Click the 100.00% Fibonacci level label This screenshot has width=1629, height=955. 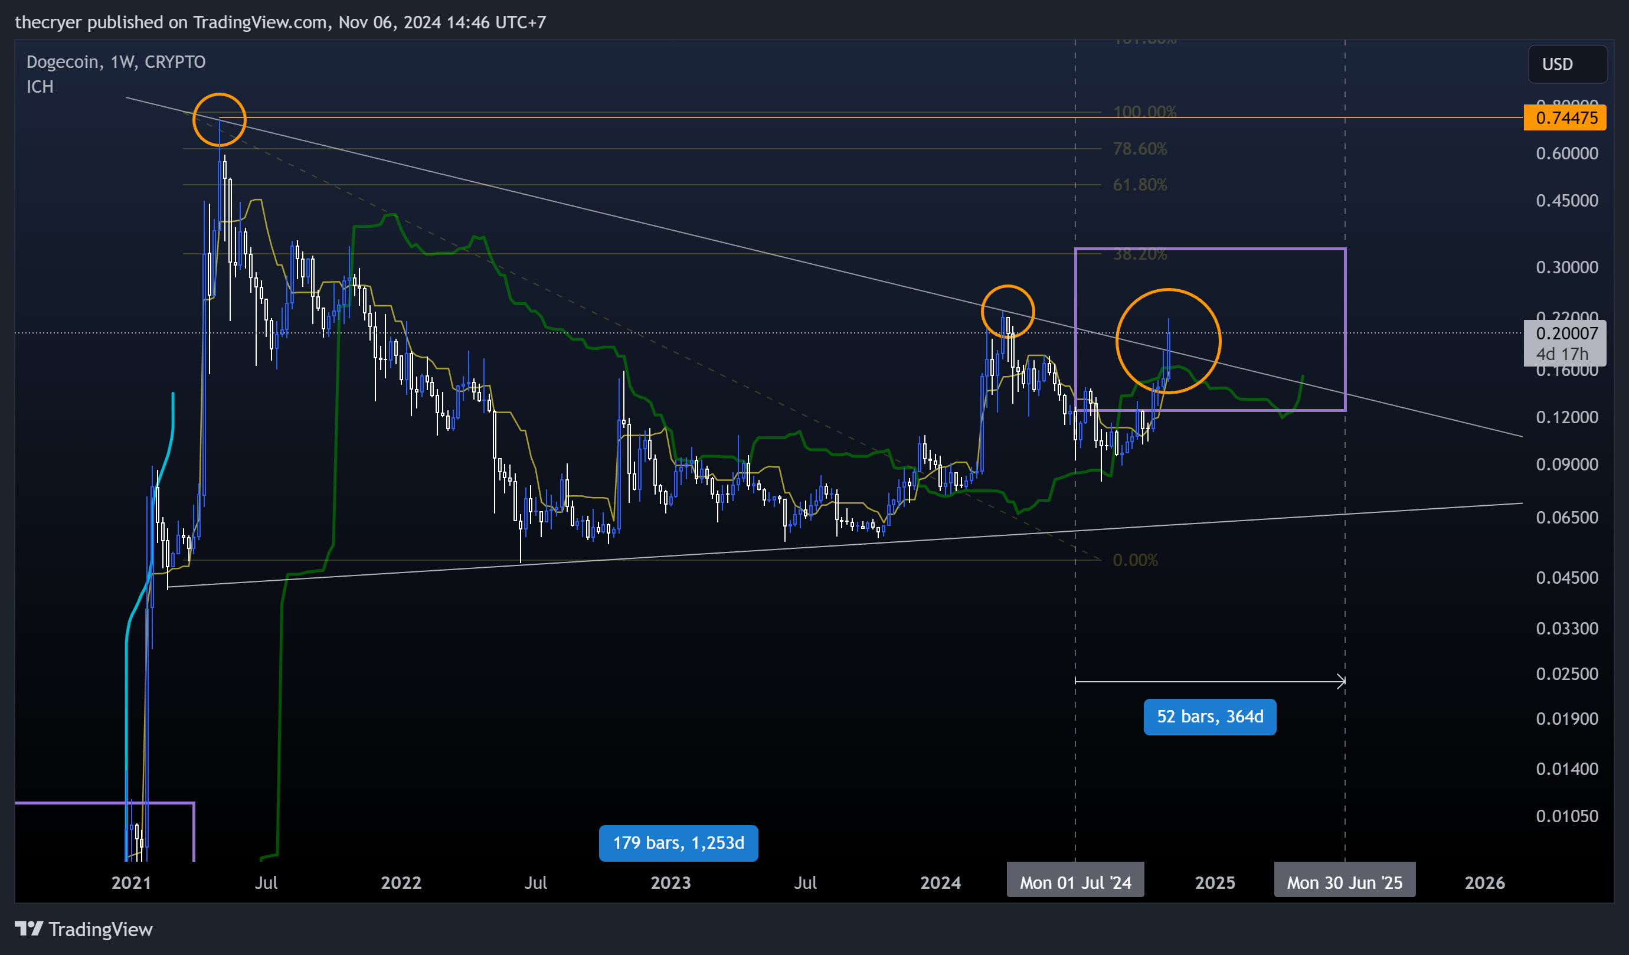tap(1144, 112)
